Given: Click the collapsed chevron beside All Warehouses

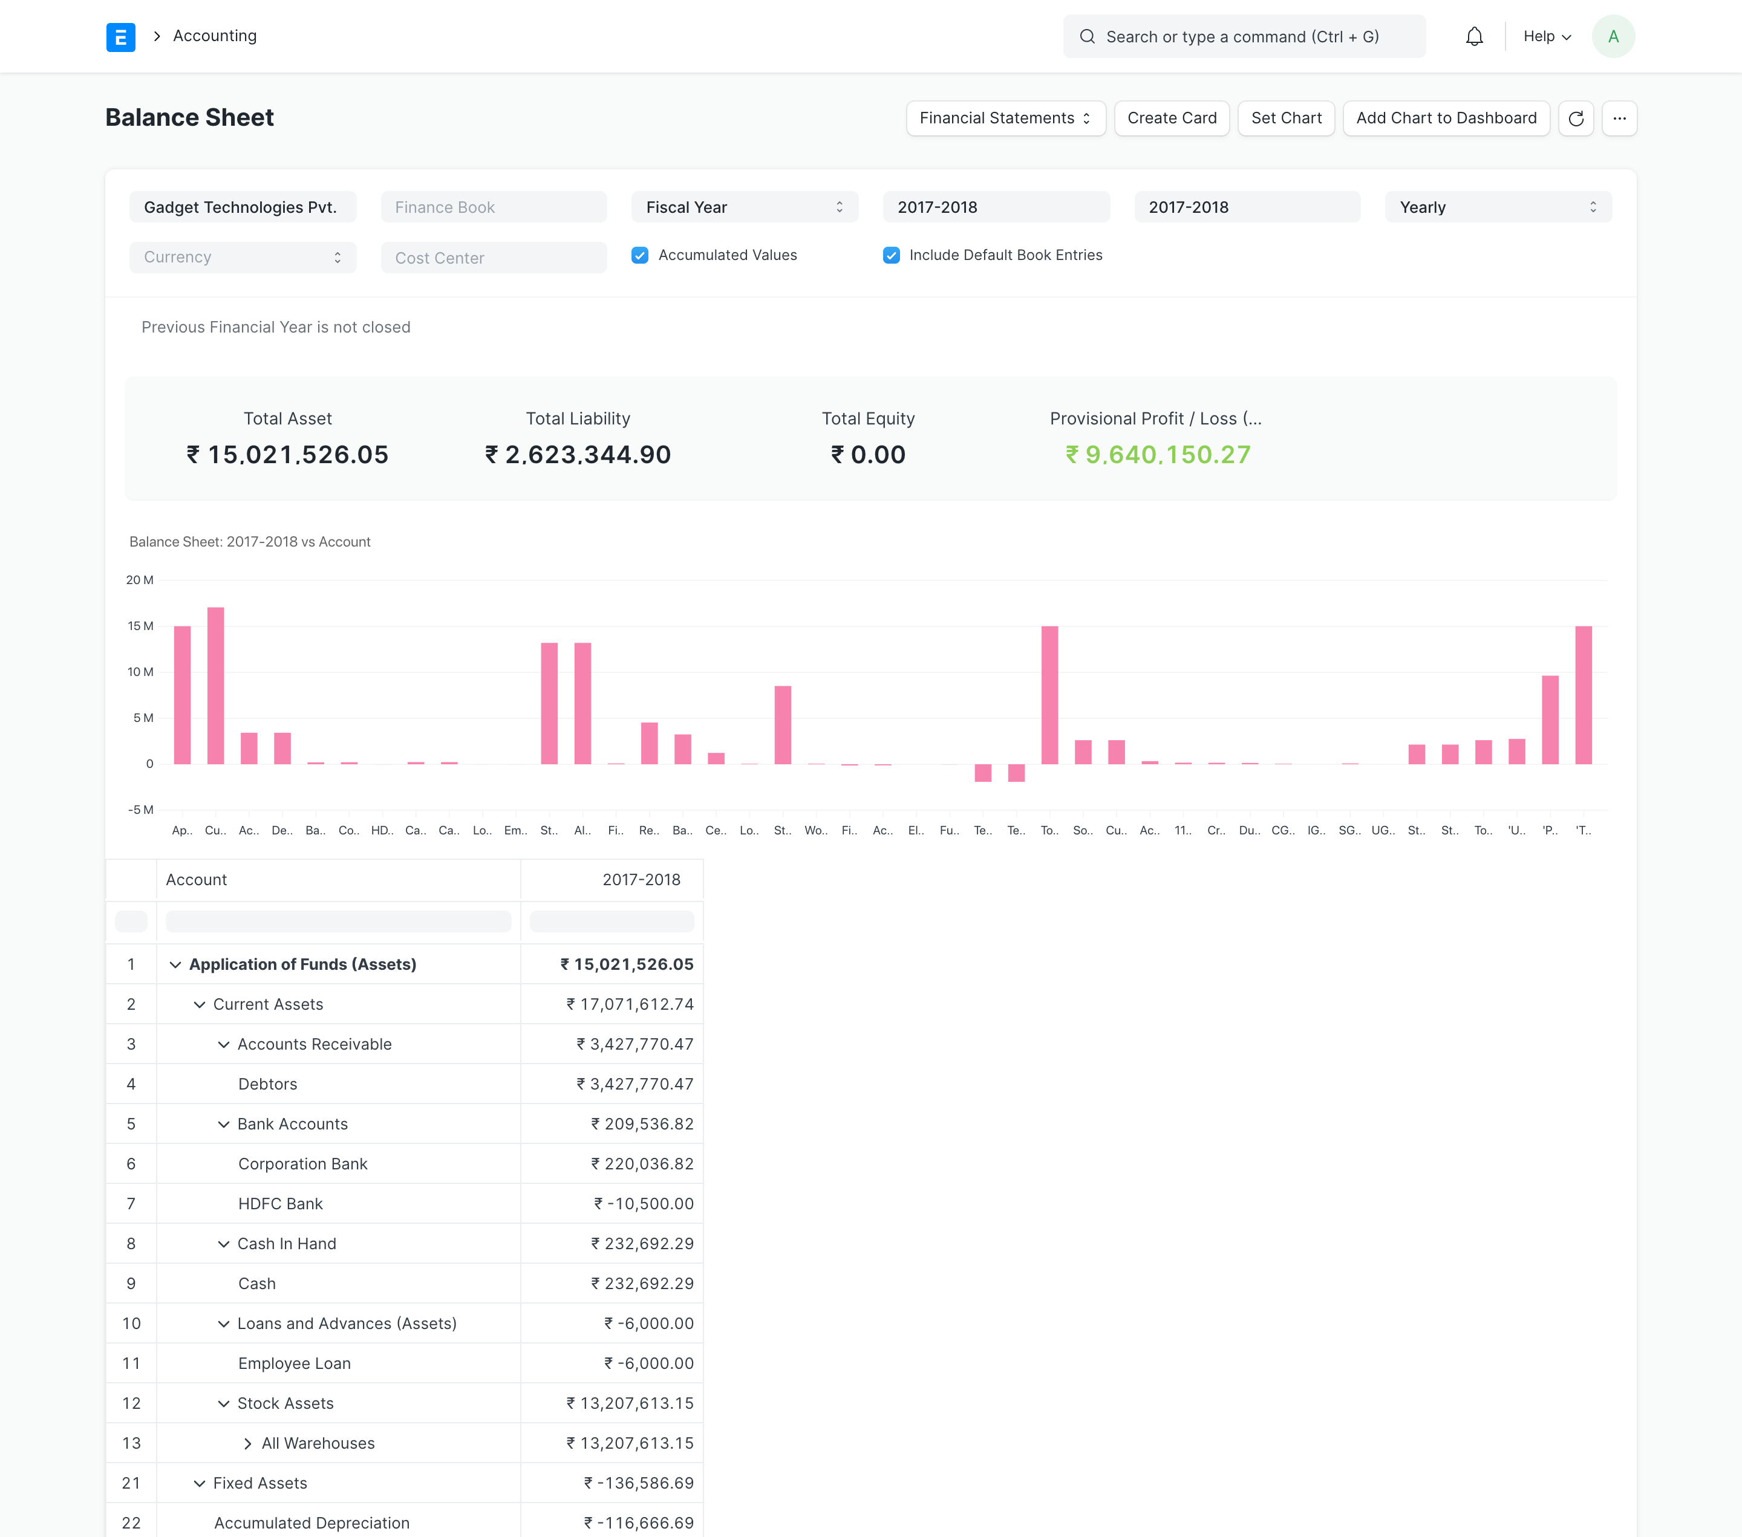Looking at the screenshot, I should click(x=247, y=1443).
